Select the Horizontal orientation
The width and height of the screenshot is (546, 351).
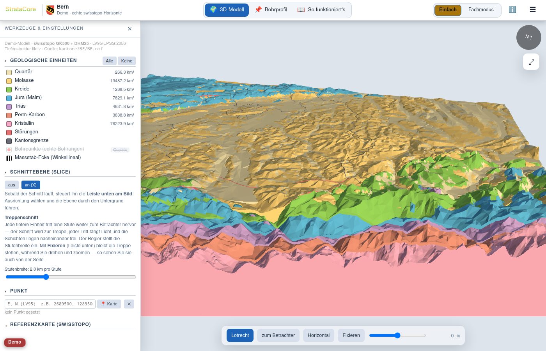[x=319, y=335]
